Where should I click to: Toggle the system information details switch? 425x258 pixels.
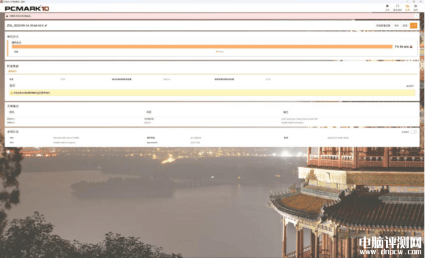click(414, 132)
